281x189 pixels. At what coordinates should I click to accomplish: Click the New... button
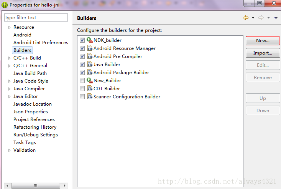click(263, 41)
